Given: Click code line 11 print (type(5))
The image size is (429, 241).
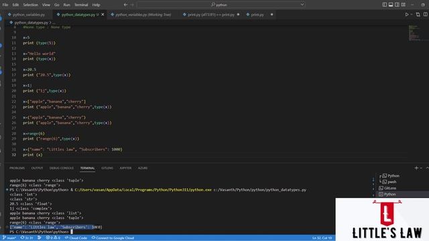Looking at the screenshot, I should point(39,43).
